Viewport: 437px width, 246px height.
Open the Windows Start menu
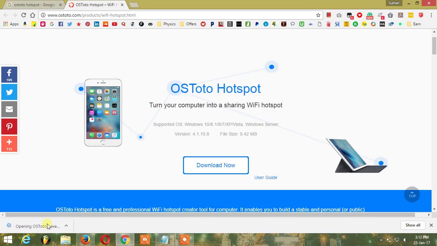pyautogui.click(x=8, y=240)
